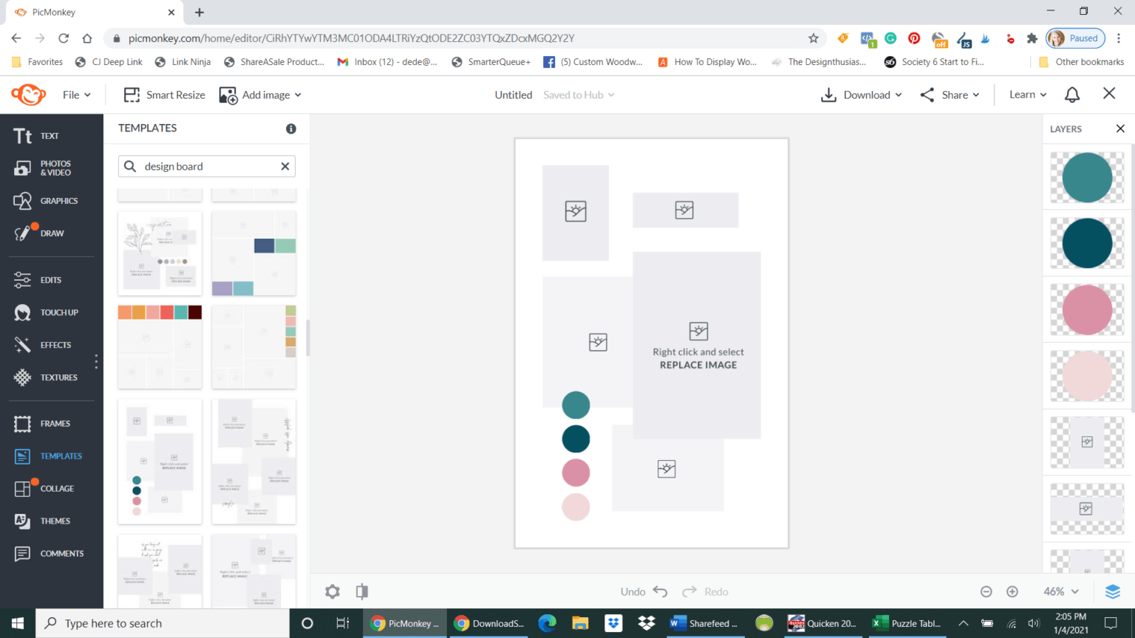Image resolution: width=1135 pixels, height=638 pixels.
Task: Clear the design board search field
Action: click(284, 166)
